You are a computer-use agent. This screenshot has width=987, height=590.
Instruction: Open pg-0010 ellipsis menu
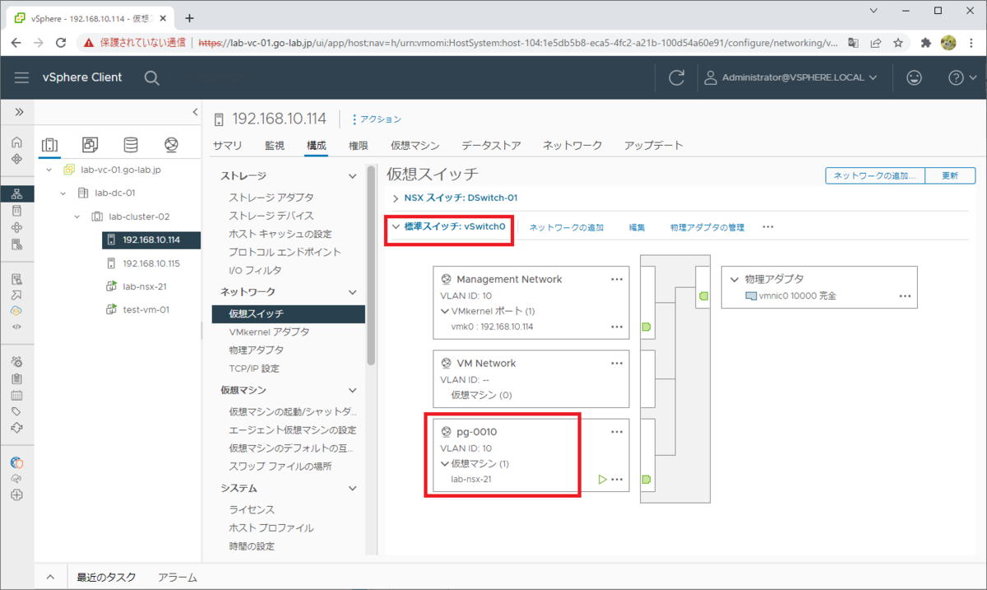pyautogui.click(x=617, y=431)
